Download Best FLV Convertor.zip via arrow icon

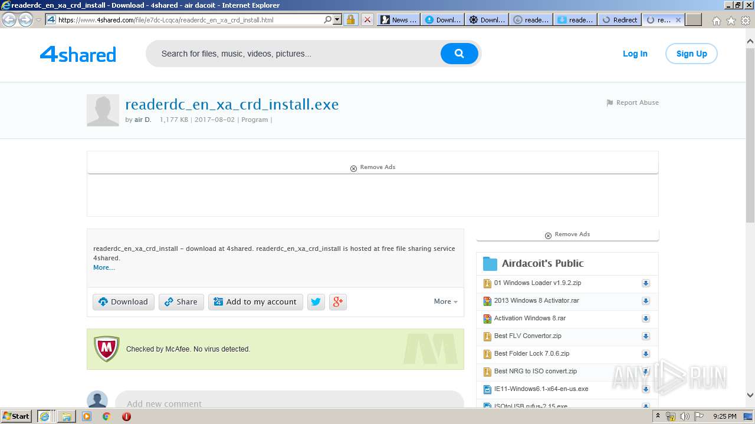pos(646,336)
